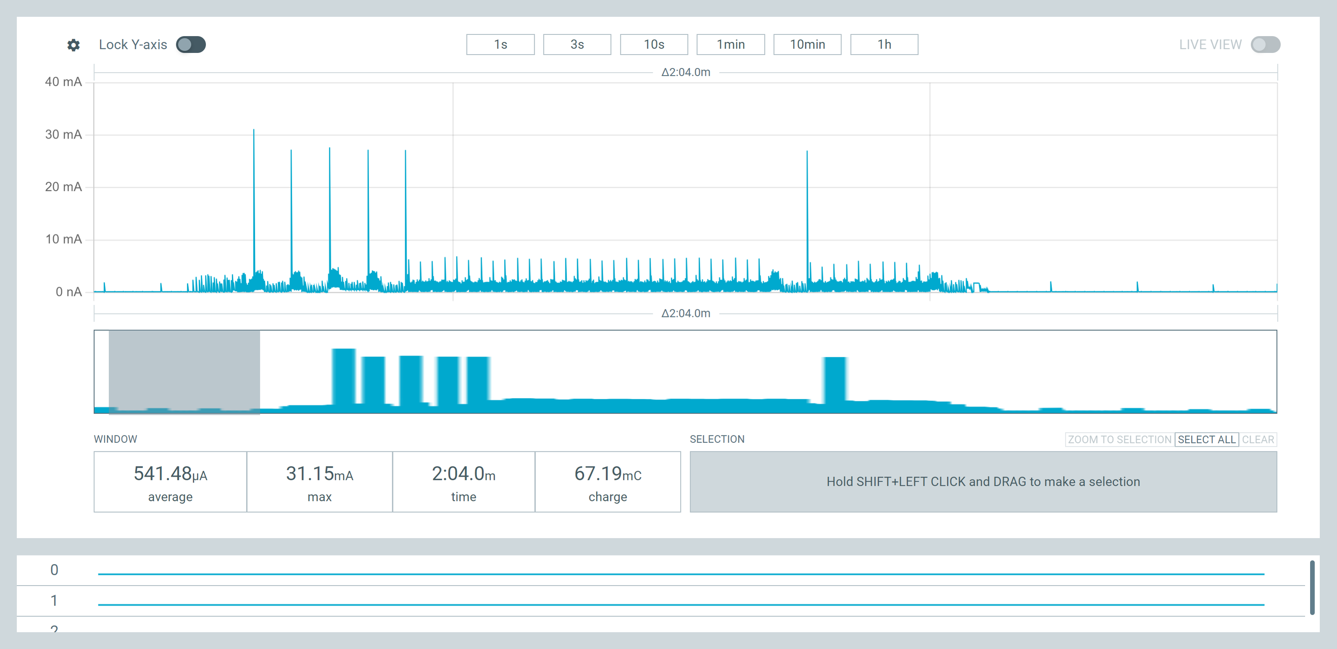Set time window to 10min
The height and width of the screenshot is (649, 1337).
tap(808, 44)
